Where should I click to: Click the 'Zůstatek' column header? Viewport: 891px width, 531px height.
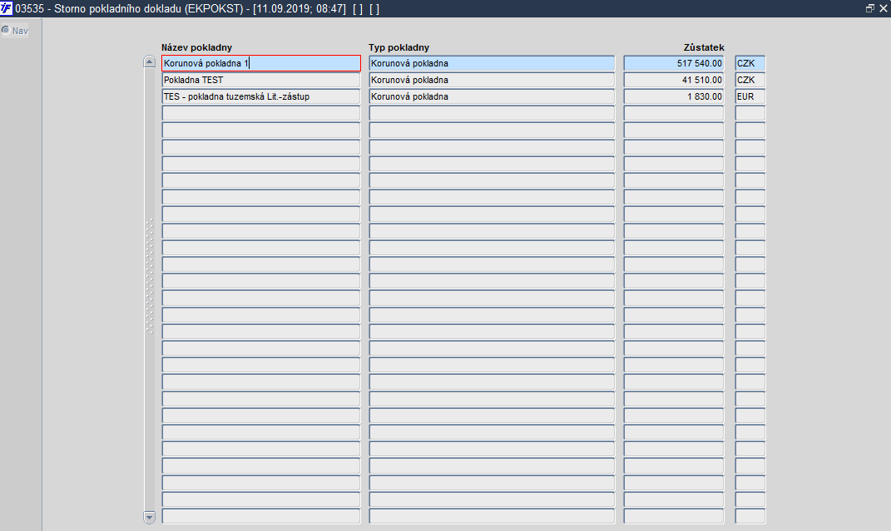[704, 47]
